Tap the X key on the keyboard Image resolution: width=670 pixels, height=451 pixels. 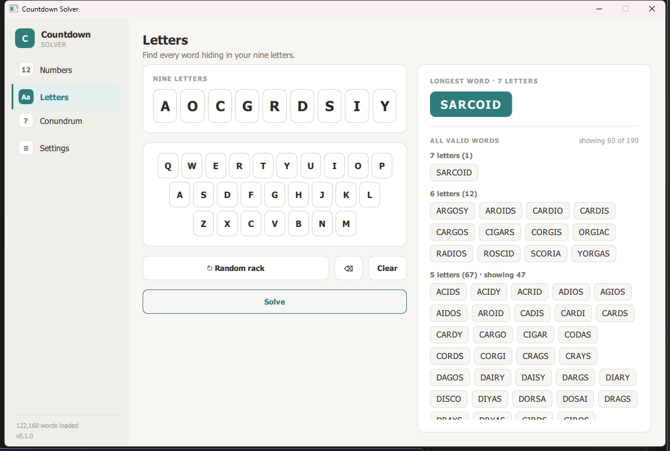pos(227,223)
